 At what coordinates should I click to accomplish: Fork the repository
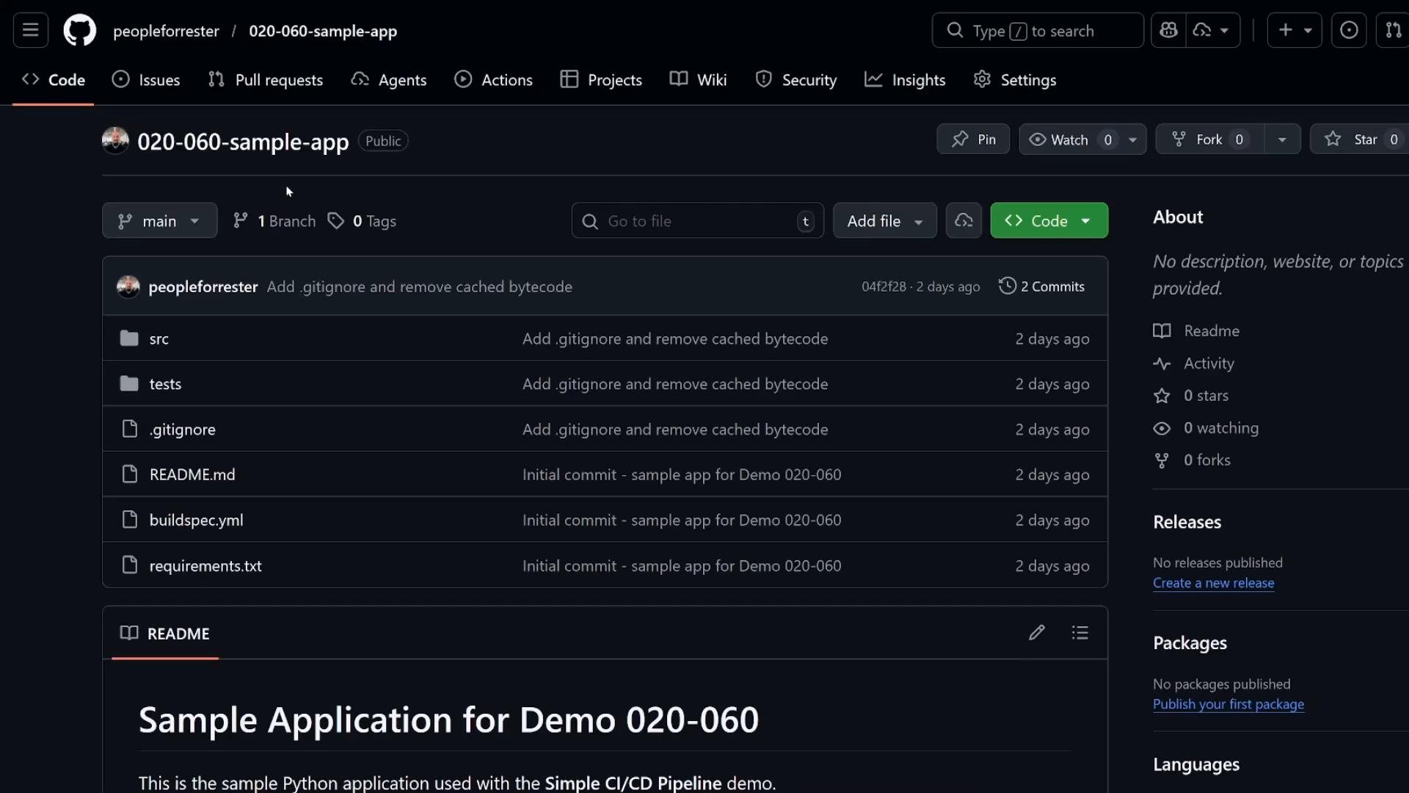[1209, 140]
